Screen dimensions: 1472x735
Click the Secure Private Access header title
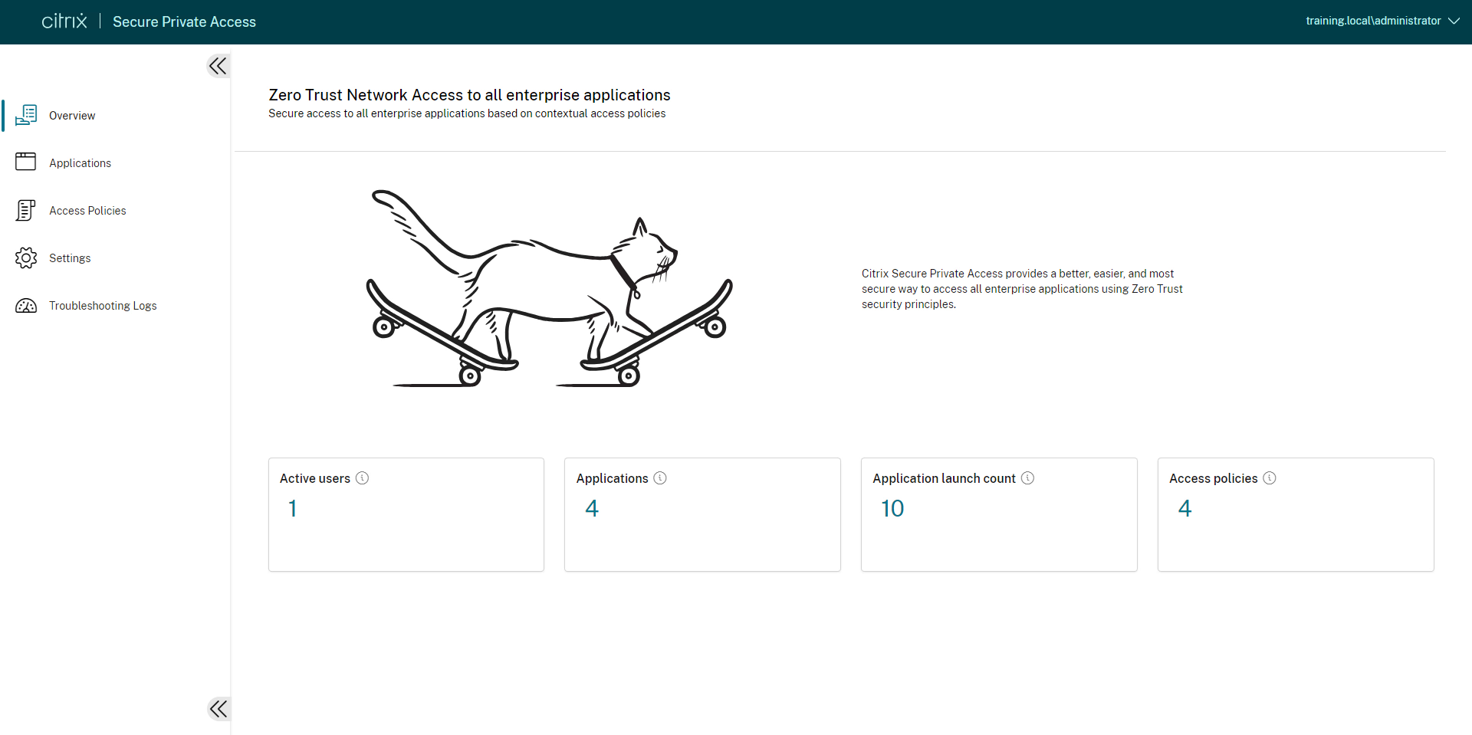[184, 22]
